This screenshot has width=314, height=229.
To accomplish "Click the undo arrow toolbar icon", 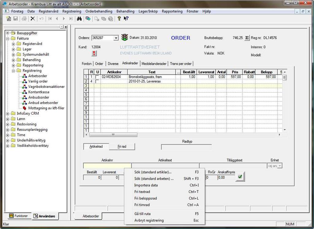I will click(41, 19).
